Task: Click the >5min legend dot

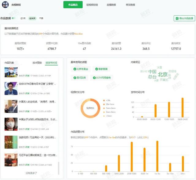Action: tap(104, 116)
